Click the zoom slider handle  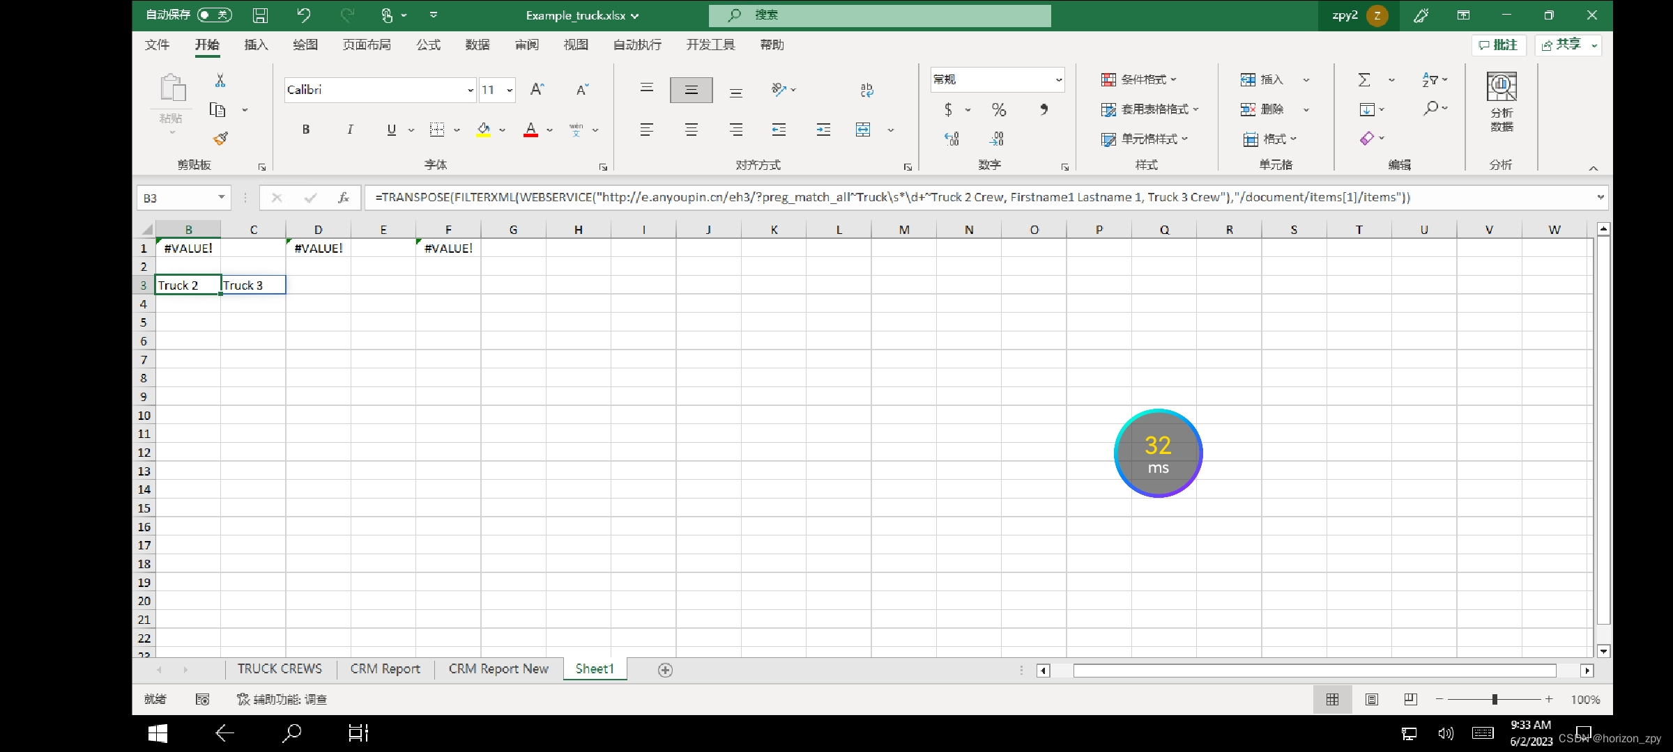coord(1495,699)
